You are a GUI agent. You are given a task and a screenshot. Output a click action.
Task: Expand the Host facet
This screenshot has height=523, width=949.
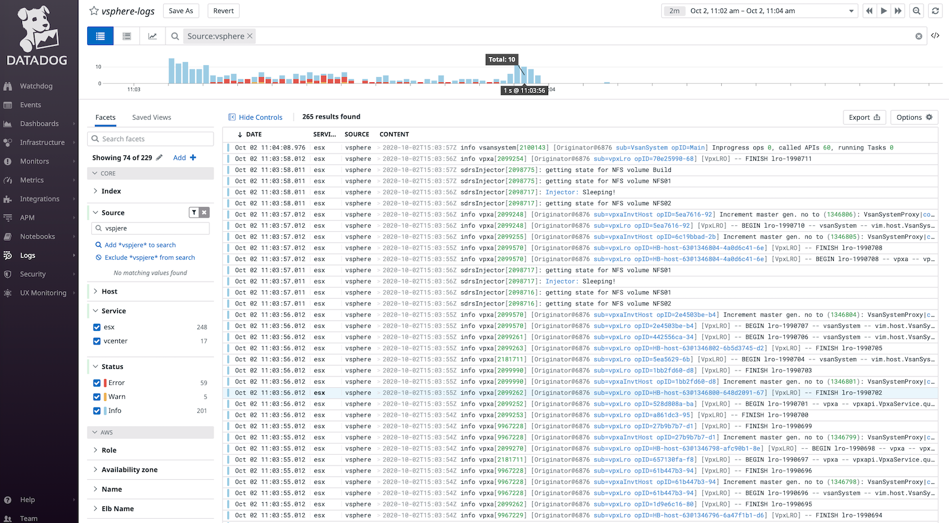pyautogui.click(x=109, y=292)
